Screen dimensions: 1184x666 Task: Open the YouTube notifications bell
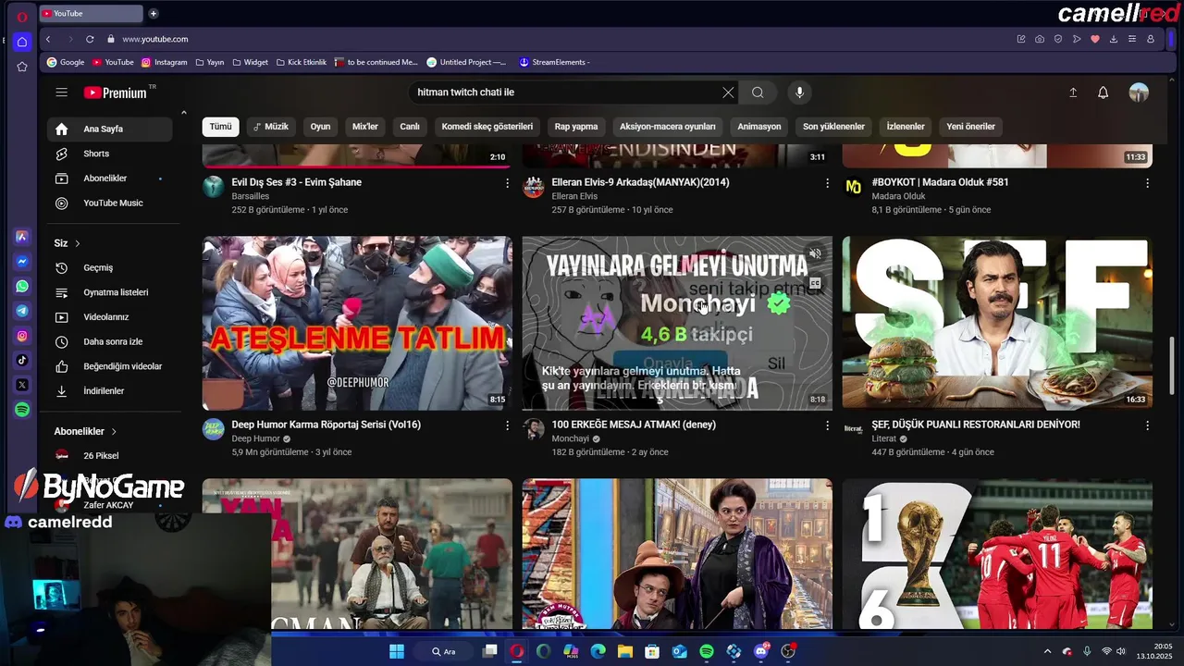coord(1103,92)
